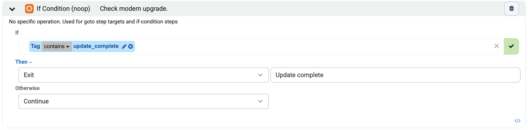
Task: Confirm condition with green checkmark
Action: click(511, 46)
